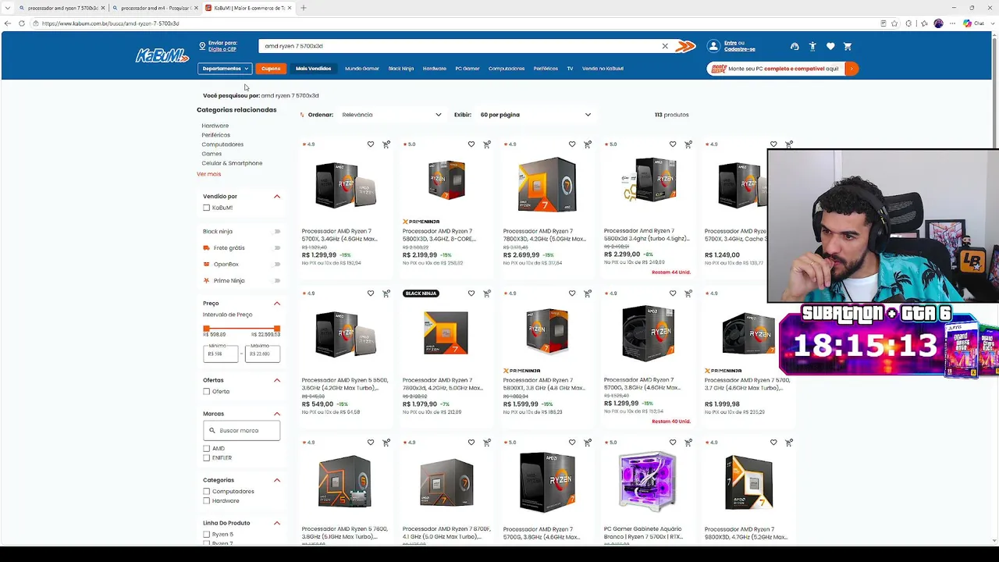Click the Ver mais categories link
Viewport: 999px width, 562px height.
tap(209, 174)
